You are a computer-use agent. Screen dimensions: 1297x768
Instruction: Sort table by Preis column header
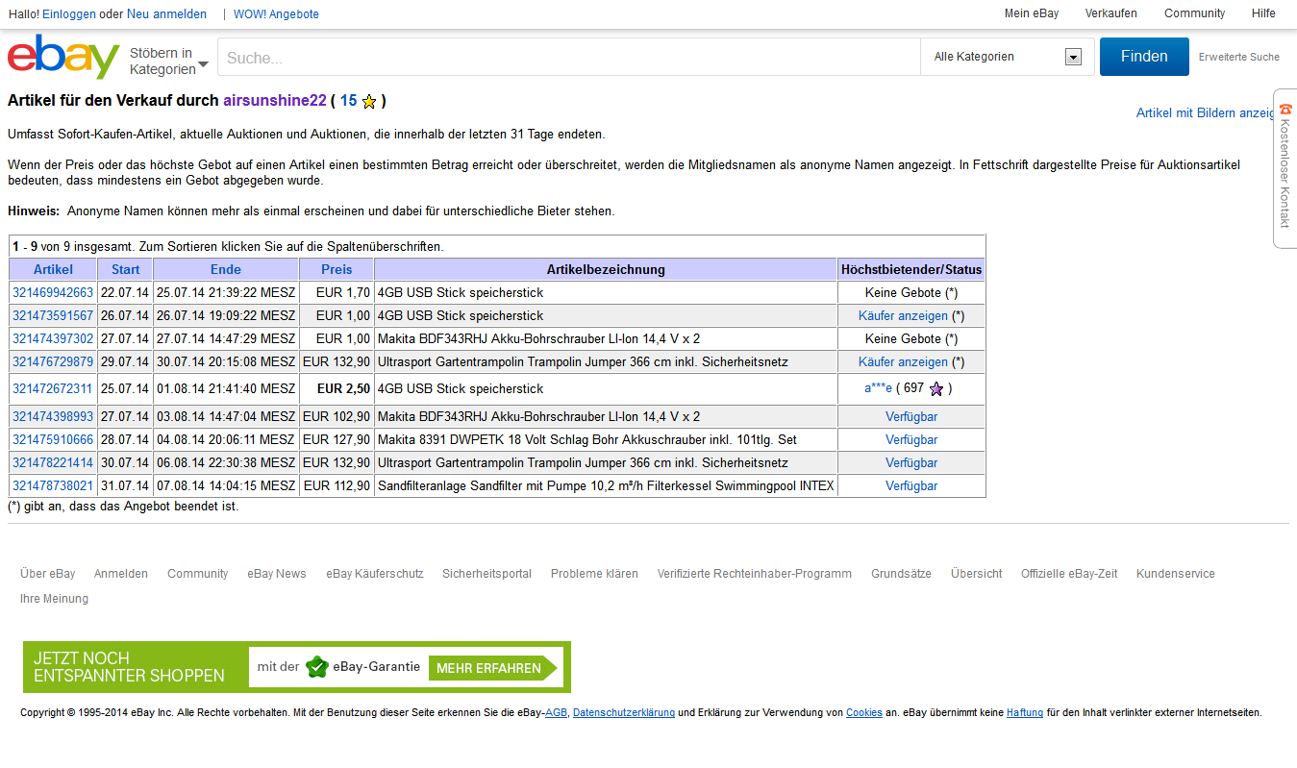(337, 269)
